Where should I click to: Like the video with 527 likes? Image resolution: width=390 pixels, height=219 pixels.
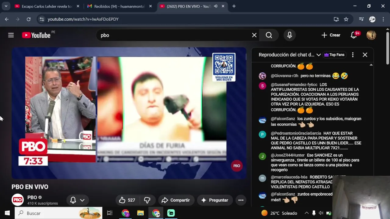click(127, 200)
